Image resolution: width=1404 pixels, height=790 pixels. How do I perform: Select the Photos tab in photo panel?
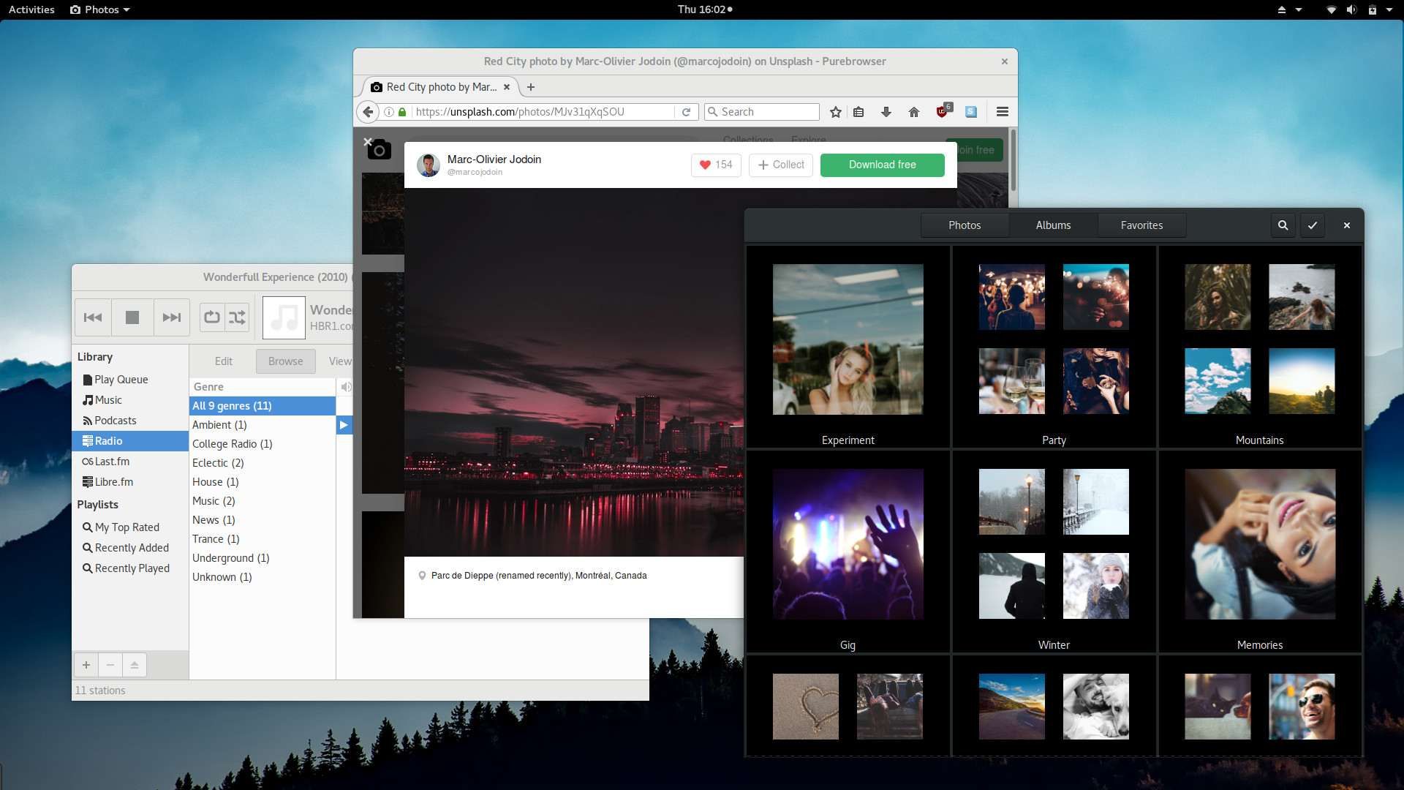(965, 225)
